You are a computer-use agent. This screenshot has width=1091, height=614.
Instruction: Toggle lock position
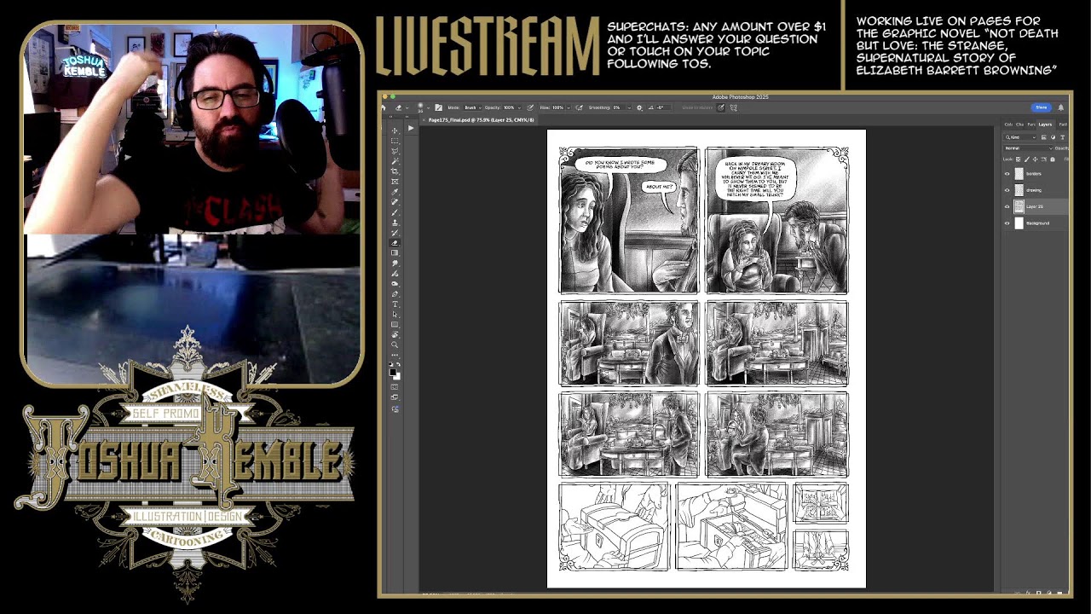point(1035,159)
